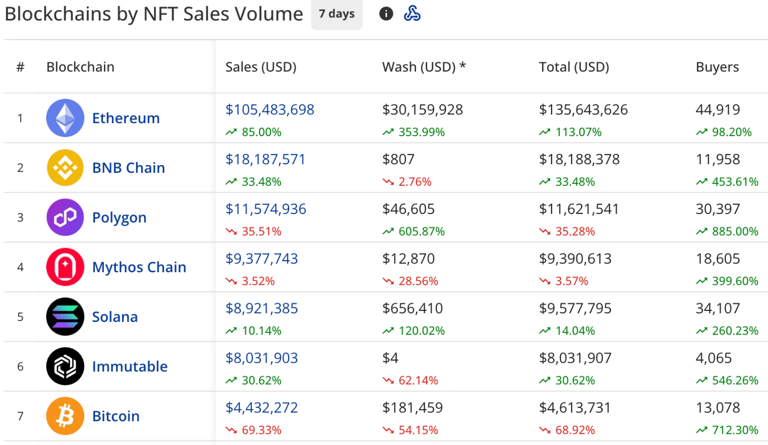Screen dimensions: 768x445
Task: Click Bitcoin total $4,613,731
Action: click(x=575, y=408)
